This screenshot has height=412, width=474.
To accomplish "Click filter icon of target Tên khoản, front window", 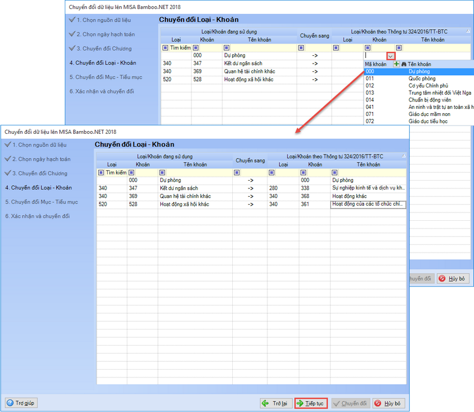I will (x=334, y=173).
